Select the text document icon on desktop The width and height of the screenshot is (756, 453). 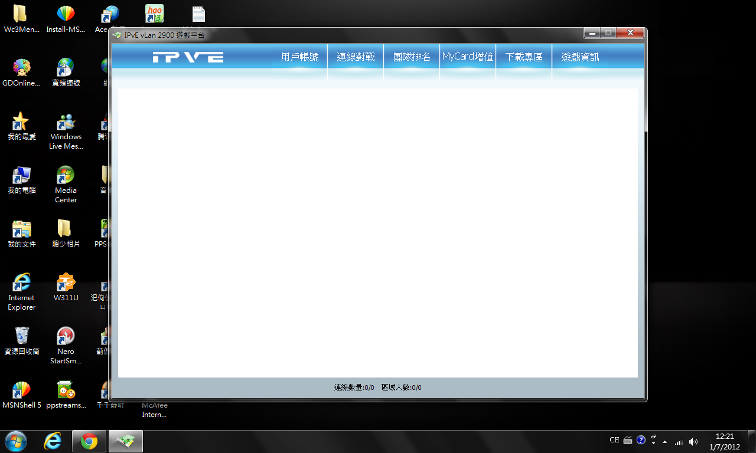[198, 15]
